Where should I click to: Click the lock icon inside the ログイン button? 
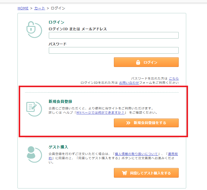click(x=138, y=62)
